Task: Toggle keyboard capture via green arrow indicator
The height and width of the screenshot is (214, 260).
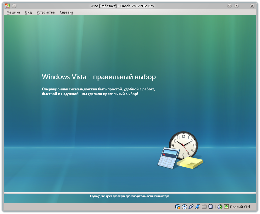Action: [x=226, y=207]
